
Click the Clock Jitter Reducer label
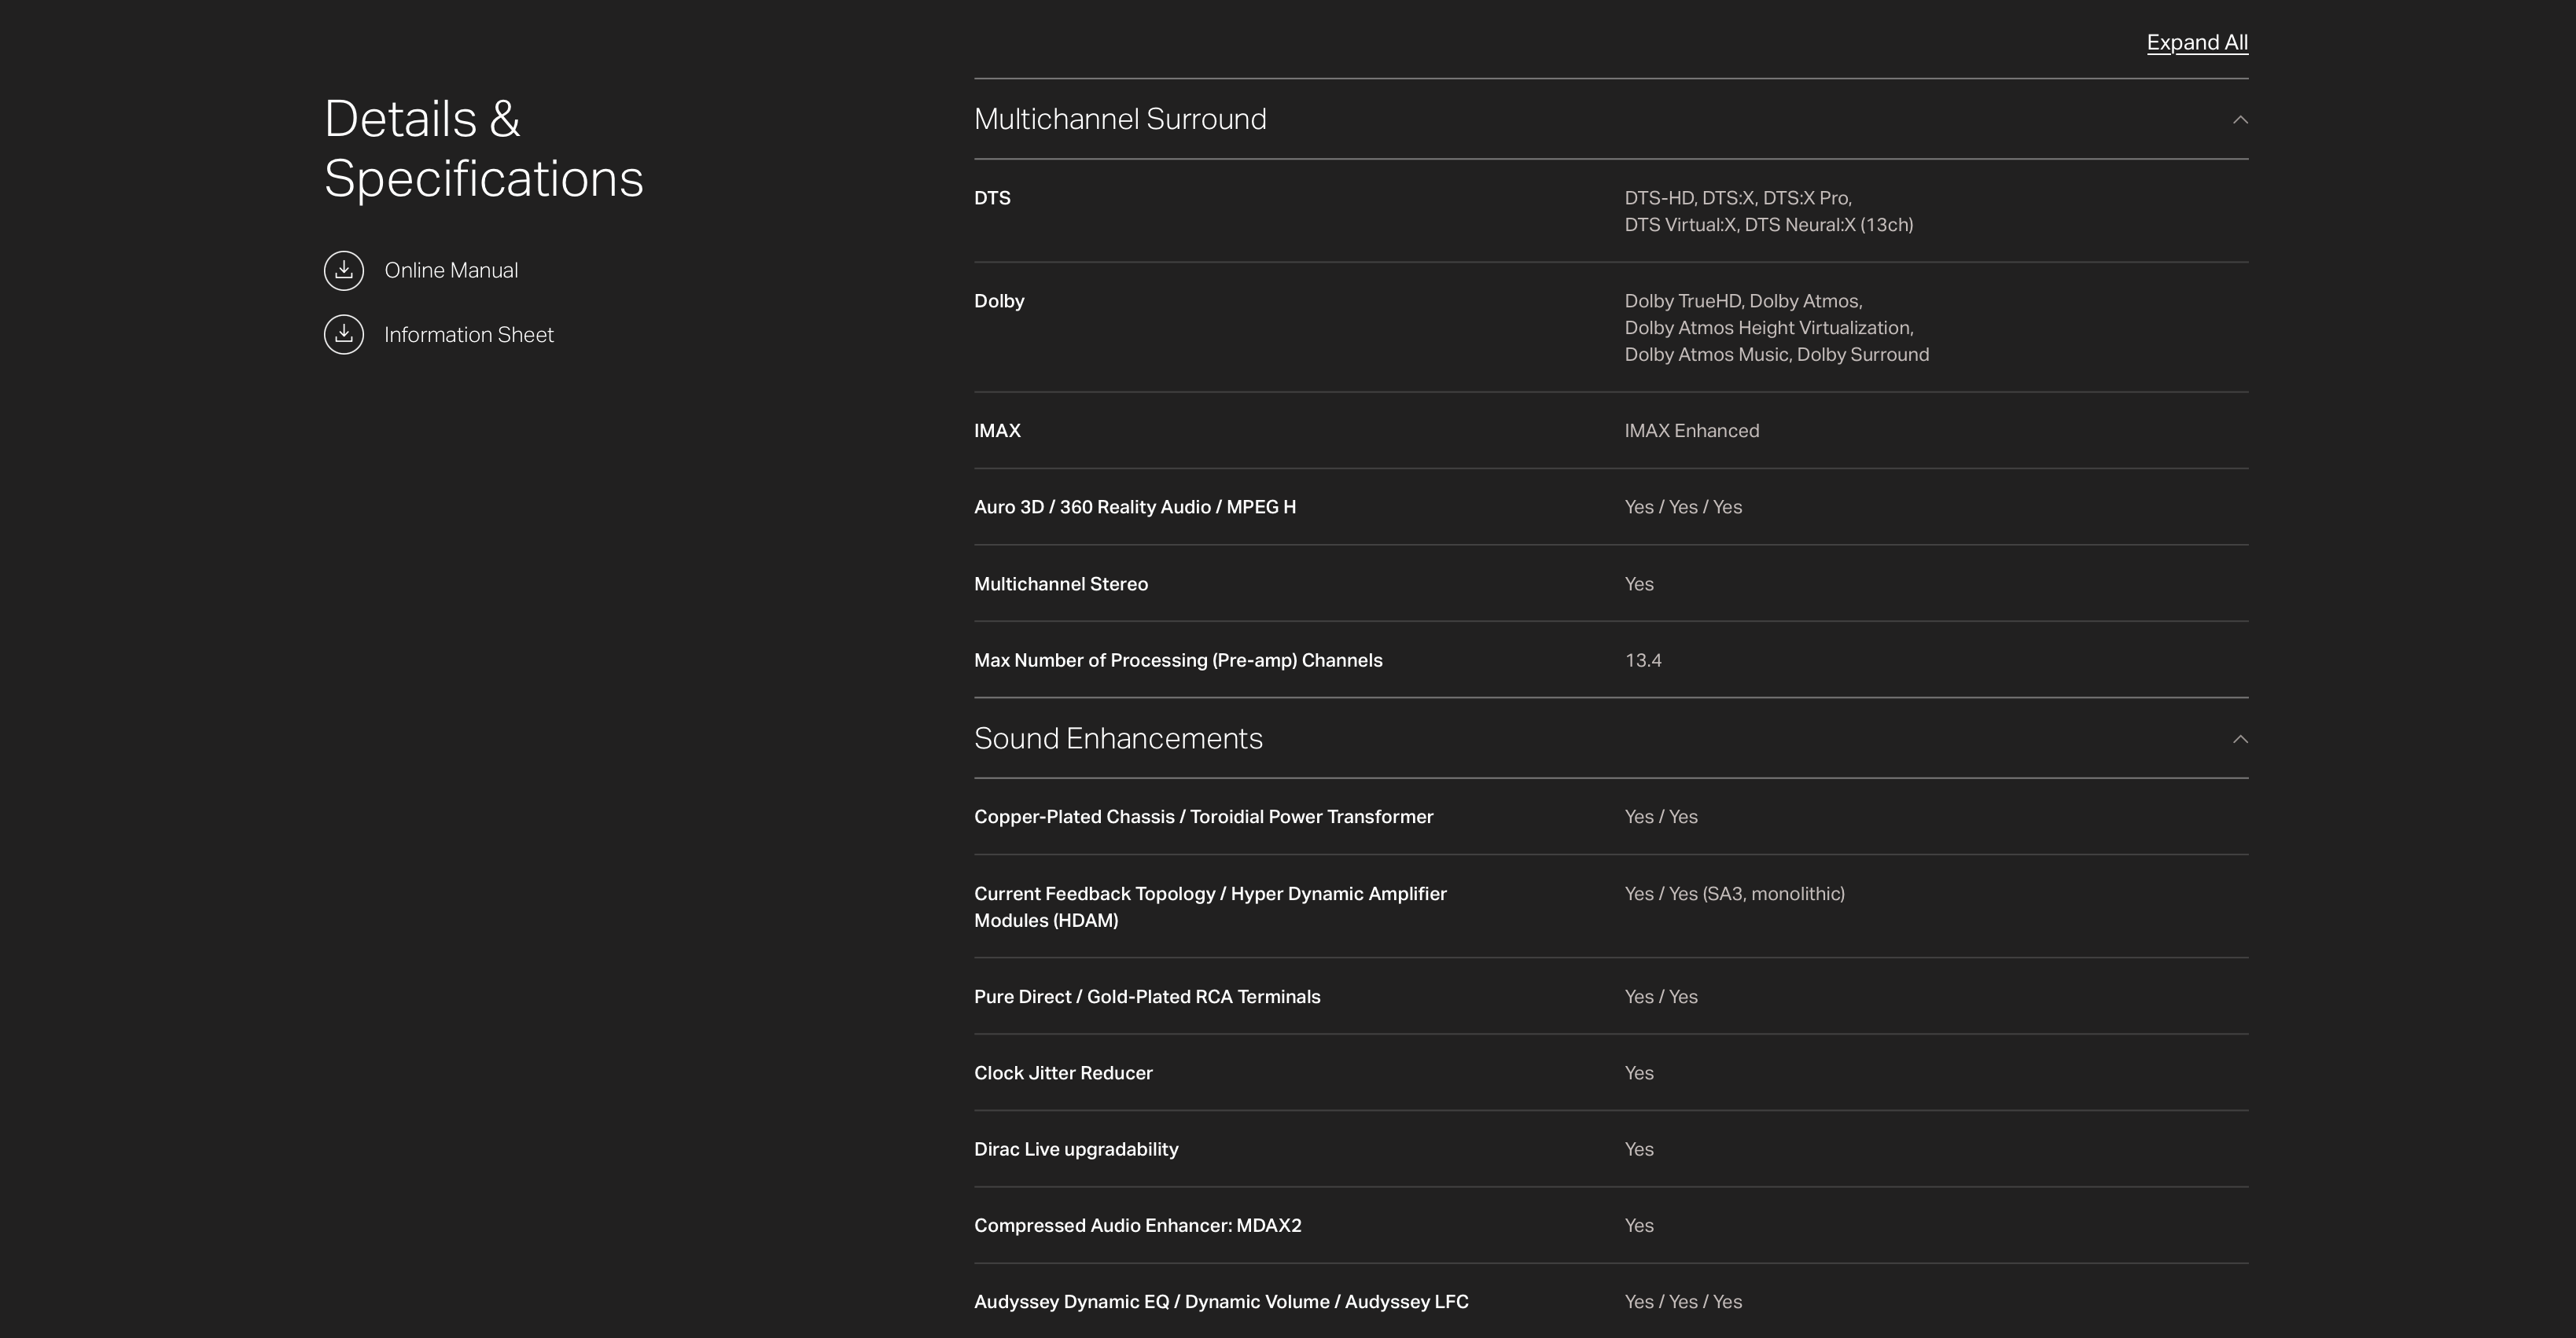[1063, 1073]
